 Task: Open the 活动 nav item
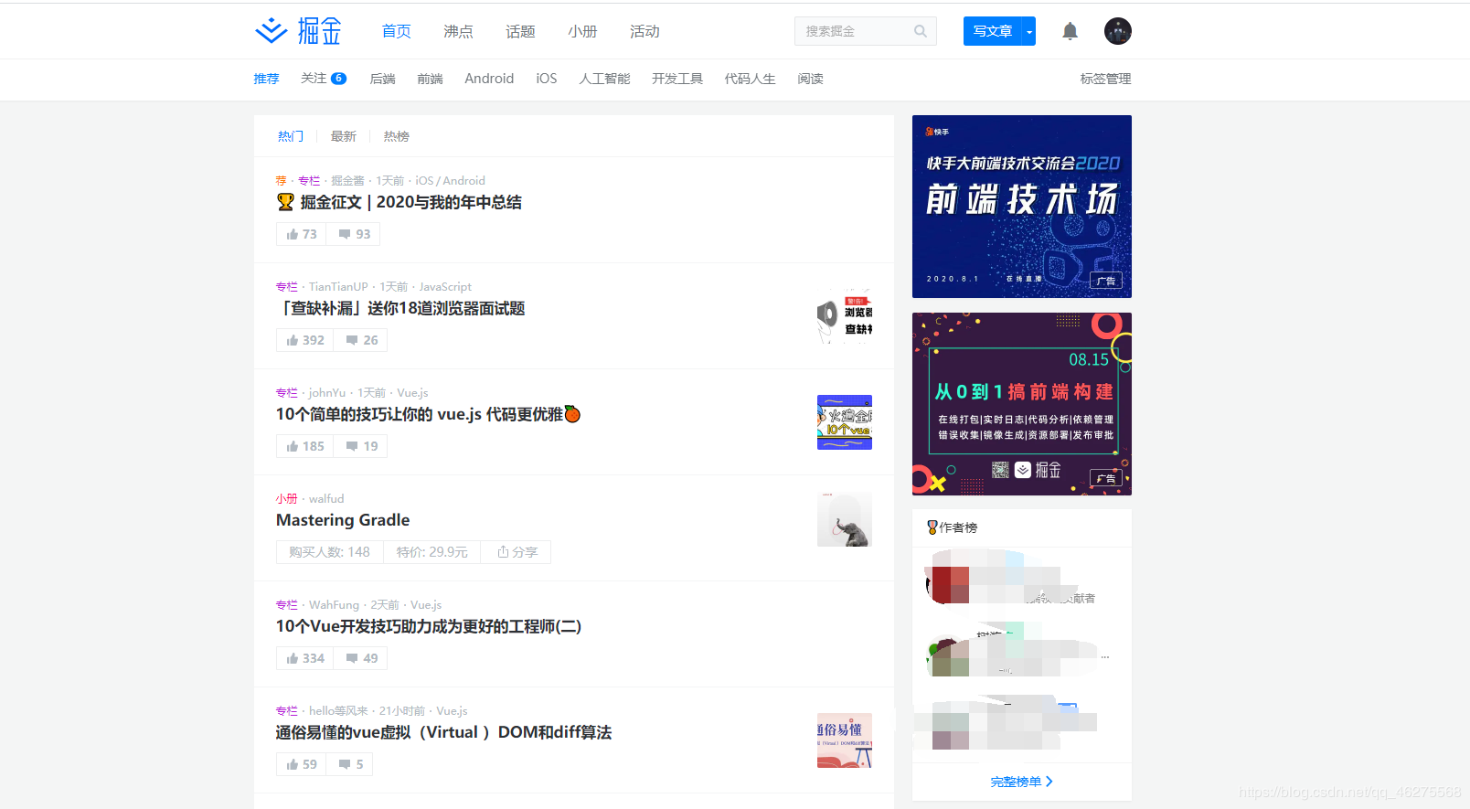pos(644,31)
